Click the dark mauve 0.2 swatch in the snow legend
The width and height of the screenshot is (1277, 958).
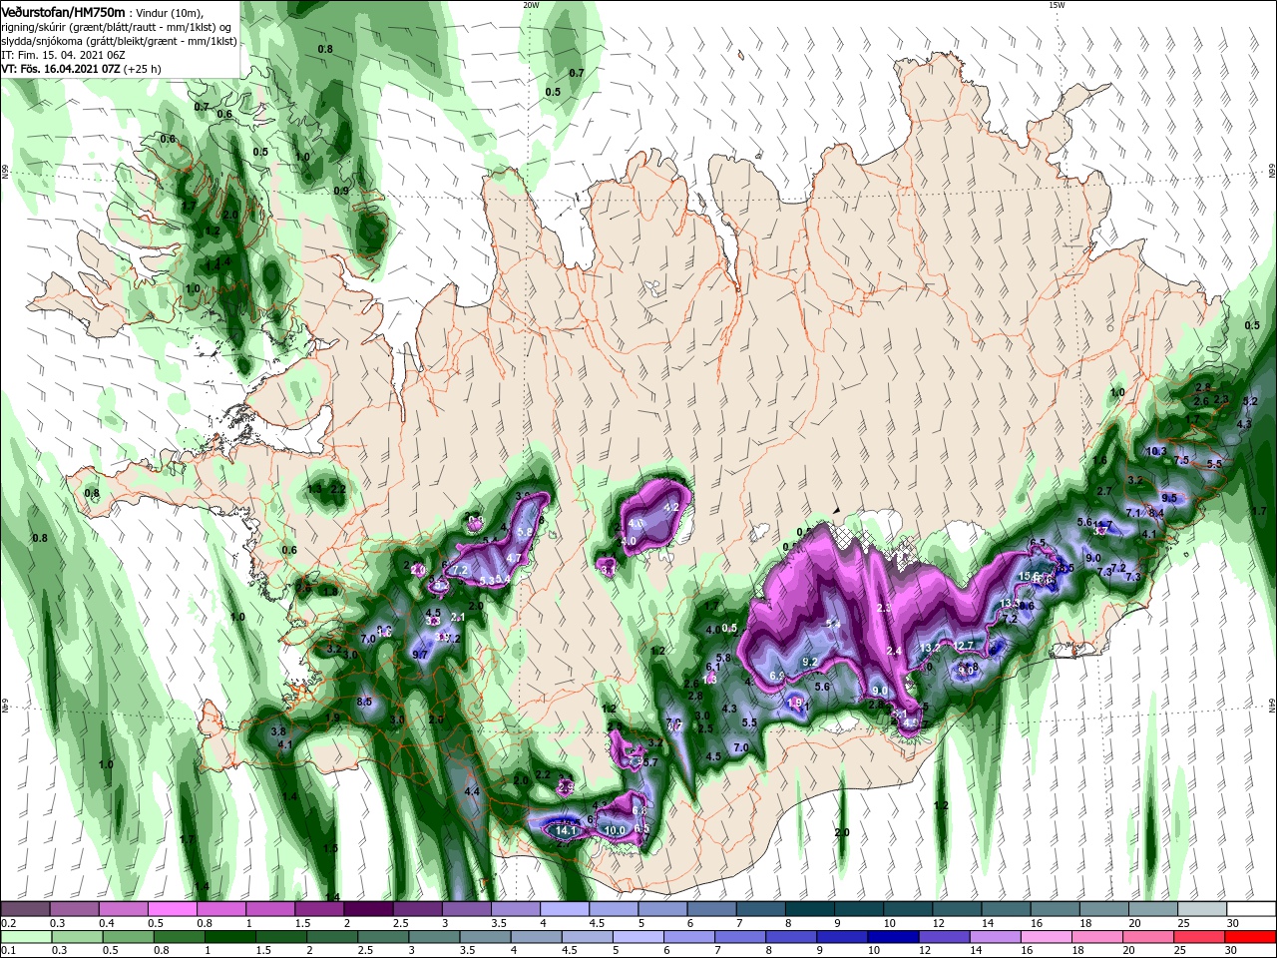(25, 909)
